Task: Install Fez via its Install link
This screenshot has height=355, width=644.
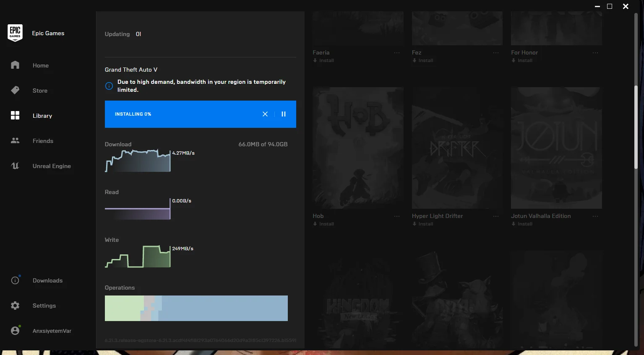Action: click(423, 60)
